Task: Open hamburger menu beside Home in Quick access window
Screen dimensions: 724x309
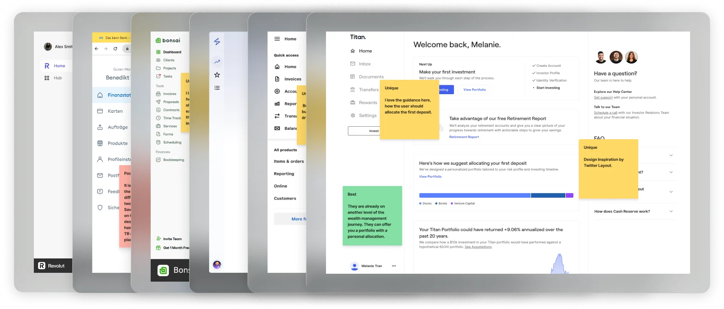Action: (x=277, y=39)
